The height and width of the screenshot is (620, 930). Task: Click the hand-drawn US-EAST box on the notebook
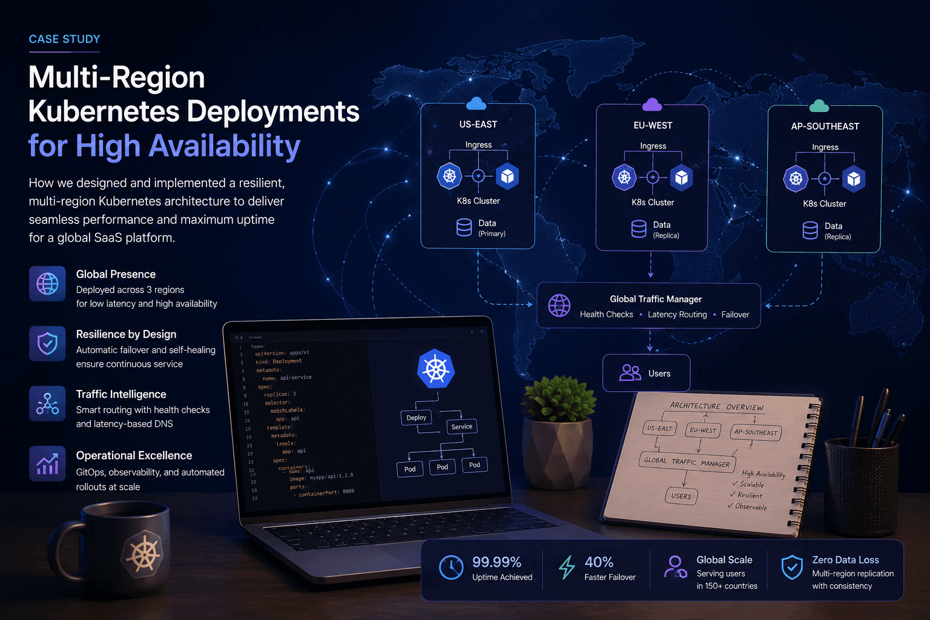click(x=659, y=428)
